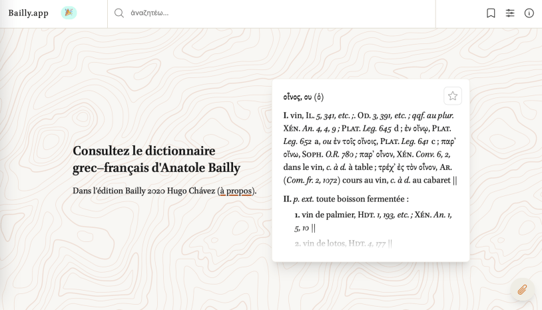Open the bookmarks list icon
The image size is (542, 310).
pos(491,13)
